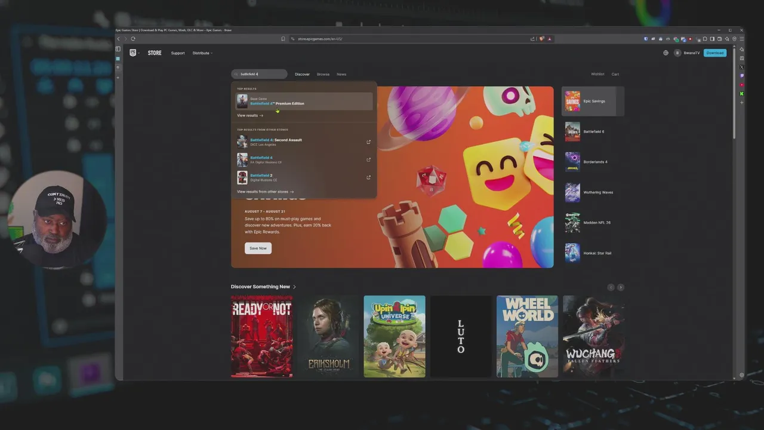Open sidebar settings gear at bottom right

(742, 375)
